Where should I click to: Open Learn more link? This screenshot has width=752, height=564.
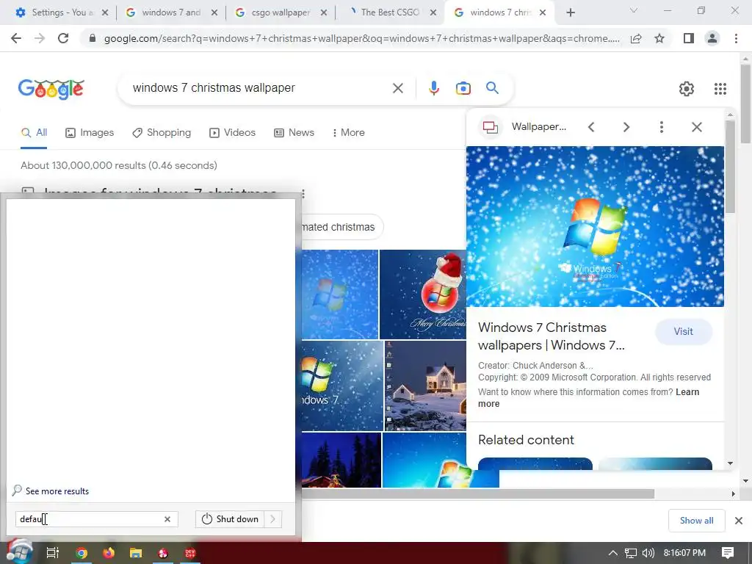(x=589, y=398)
